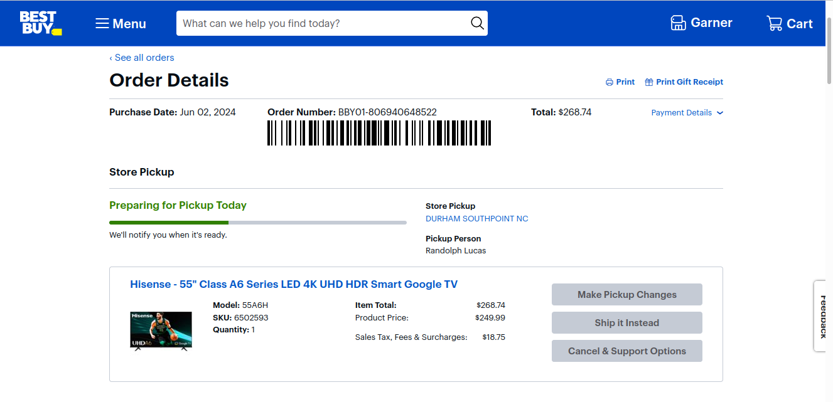Click the Garner store icon
833x402 pixels.
[678, 23]
